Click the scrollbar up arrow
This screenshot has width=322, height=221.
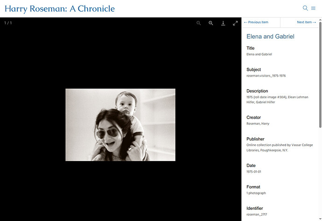click(320, 20)
